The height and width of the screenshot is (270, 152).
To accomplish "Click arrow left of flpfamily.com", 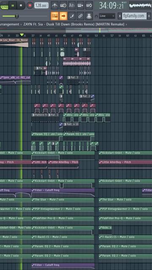I will pyautogui.click(x=119, y=16).
